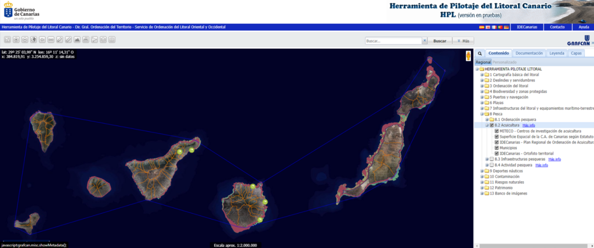Image resolution: width=594 pixels, height=248 pixels.
Task: Switch to the Capas tab
Action: (x=576, y=53)
